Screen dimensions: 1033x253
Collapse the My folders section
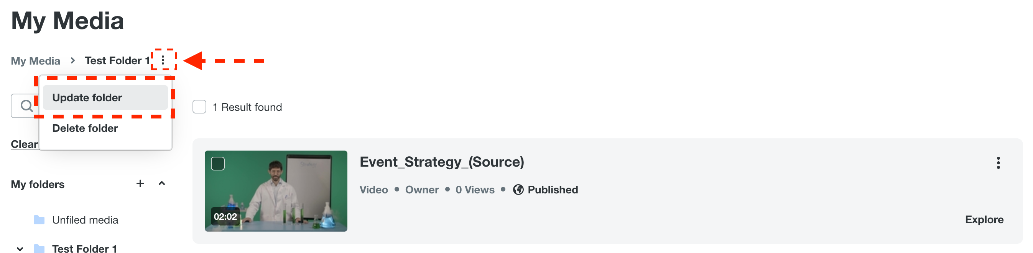pyautogui.click(x=161, y=183)
